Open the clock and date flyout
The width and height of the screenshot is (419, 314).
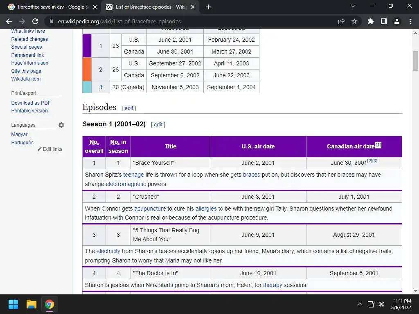tap(401, 304)
